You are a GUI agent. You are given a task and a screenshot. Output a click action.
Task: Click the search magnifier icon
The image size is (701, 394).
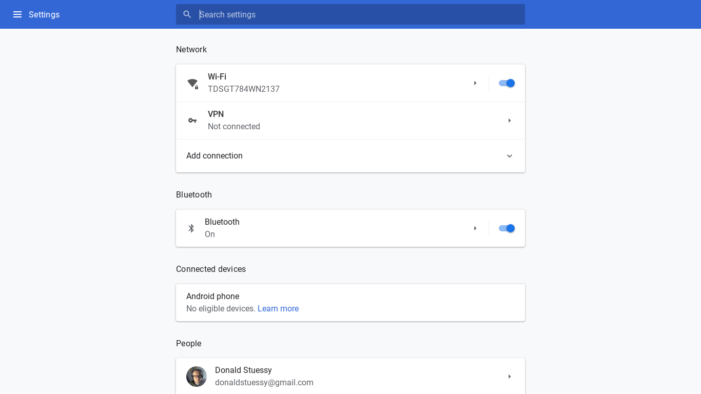click(x=187, y=14)
